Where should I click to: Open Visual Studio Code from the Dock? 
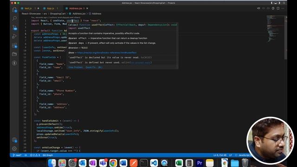click(154, 163)
